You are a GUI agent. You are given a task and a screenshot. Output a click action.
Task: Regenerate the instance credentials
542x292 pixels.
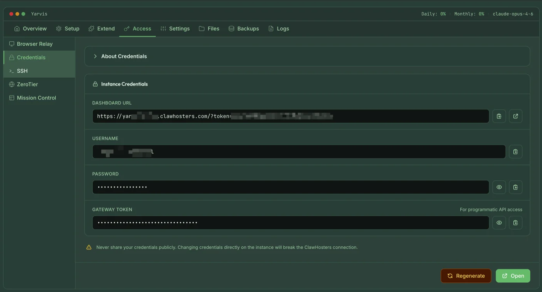[466, 275]
